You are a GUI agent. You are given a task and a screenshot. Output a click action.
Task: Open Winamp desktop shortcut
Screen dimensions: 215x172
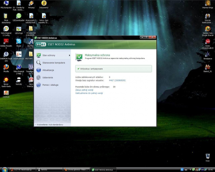[31, 5]
